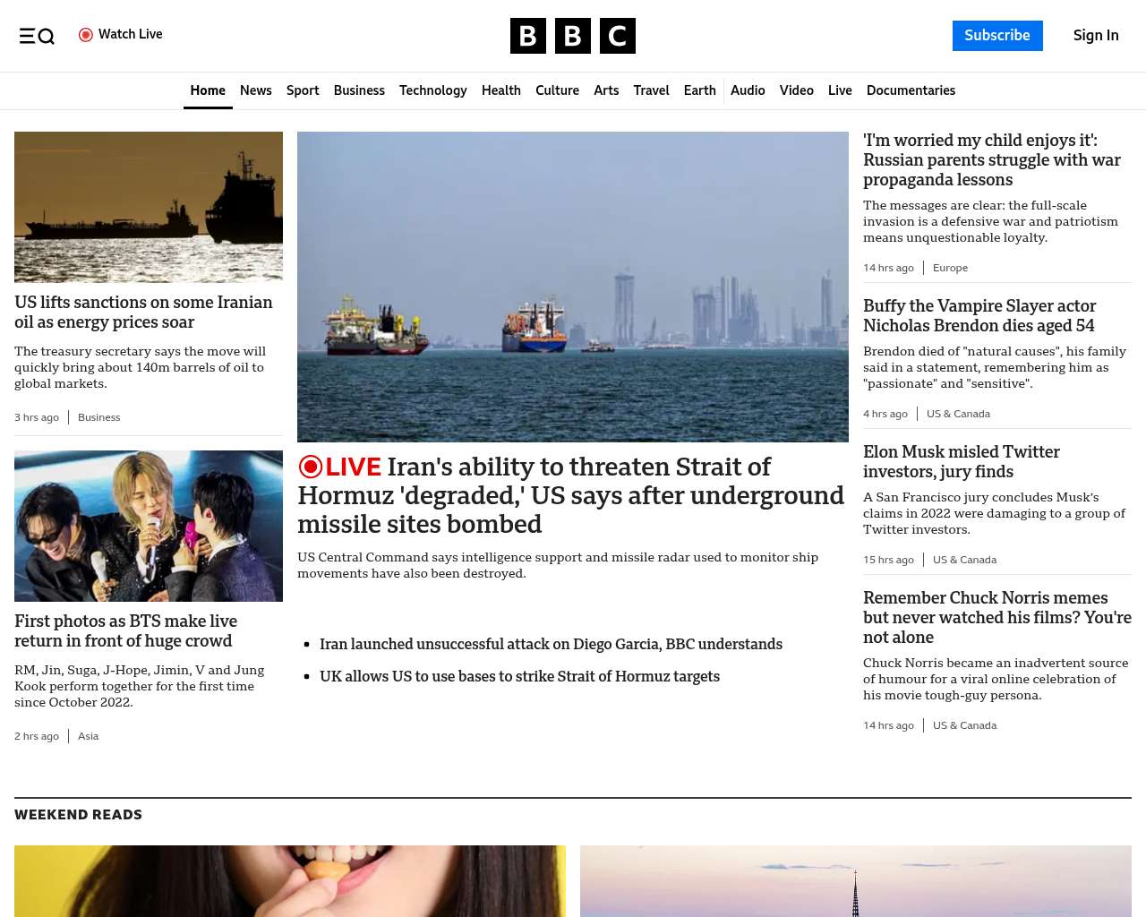Click the Asia tag under BTS story
Screen dimensions: 1146x917
pos(88,736)
